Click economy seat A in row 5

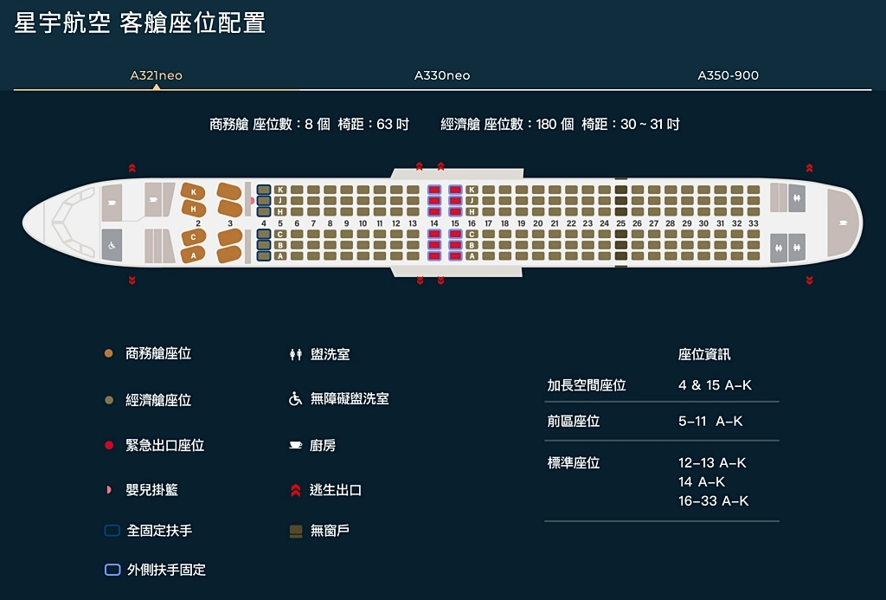click(280, 255)
